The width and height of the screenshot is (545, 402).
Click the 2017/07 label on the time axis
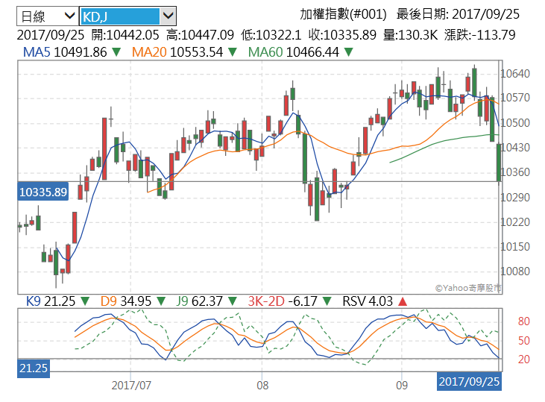(x=131, y=386)
